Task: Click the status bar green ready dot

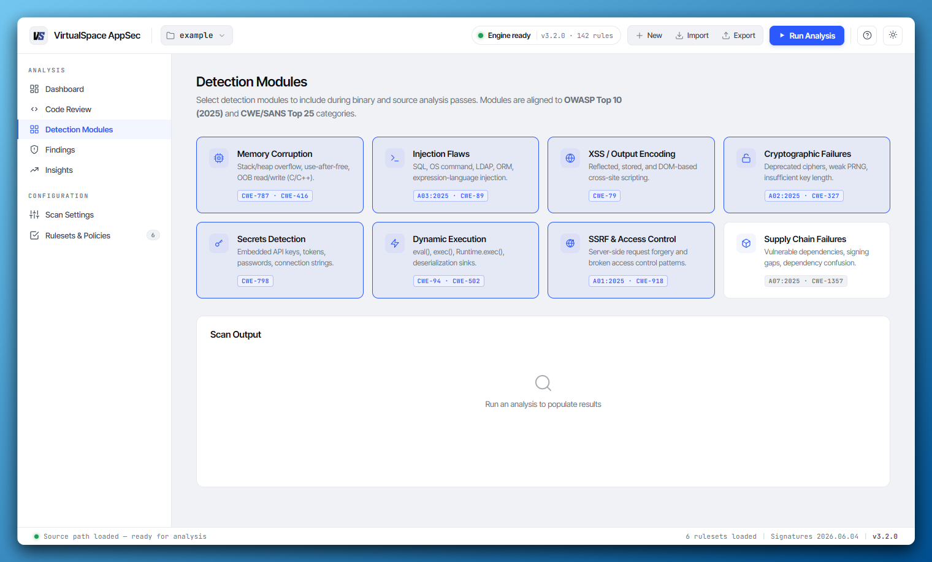Action: tap(36, 536)
